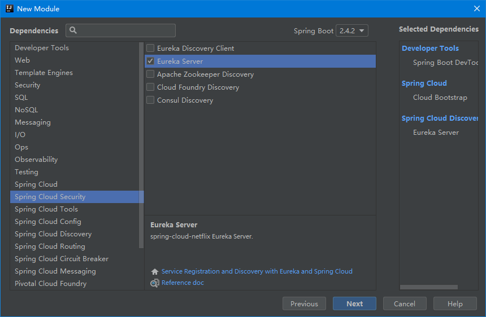Select Spring Boot DevTools in Selected Dependencies
Screen dimensions: 486x317
tap(445, 63)
